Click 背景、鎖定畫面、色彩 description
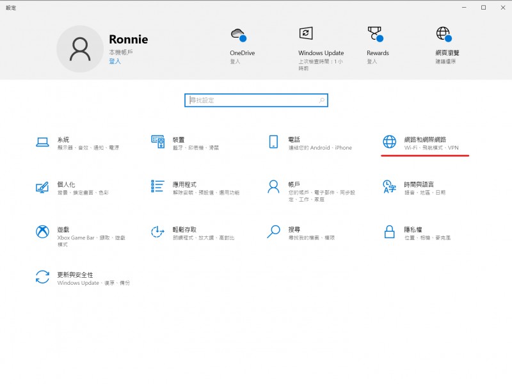The height and width of the screenshot is (384, 512). tap(83, 193)
